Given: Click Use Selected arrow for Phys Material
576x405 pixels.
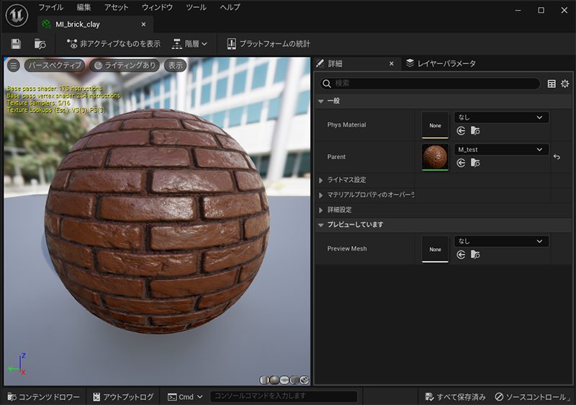Looking at the screenshot, I should click(x=461, y=131).
